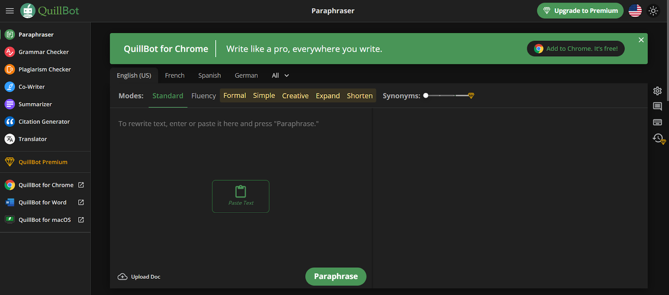The width and height of the screenshot is (669, 295).
Task: Click the Paraphraser sidebar icon
Action: tap(10, 35)
